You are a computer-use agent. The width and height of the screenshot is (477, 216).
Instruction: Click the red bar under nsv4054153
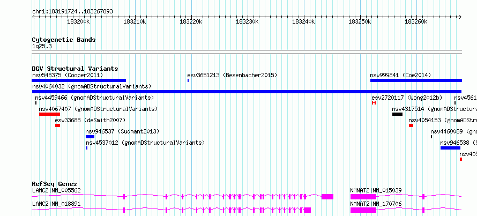(x=411, y=125)
